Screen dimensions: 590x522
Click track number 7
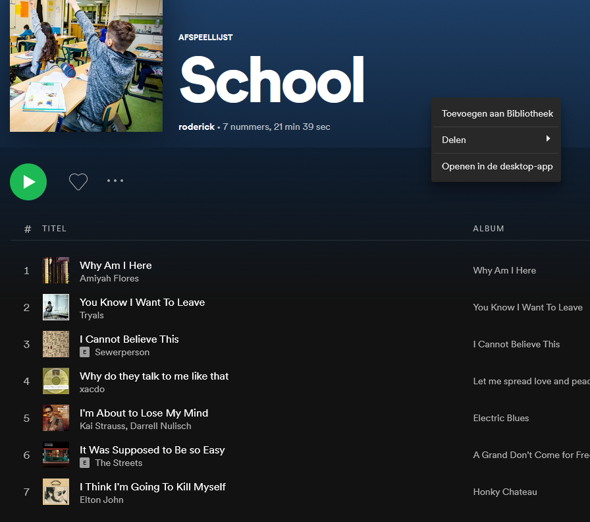tap(26, 492)
